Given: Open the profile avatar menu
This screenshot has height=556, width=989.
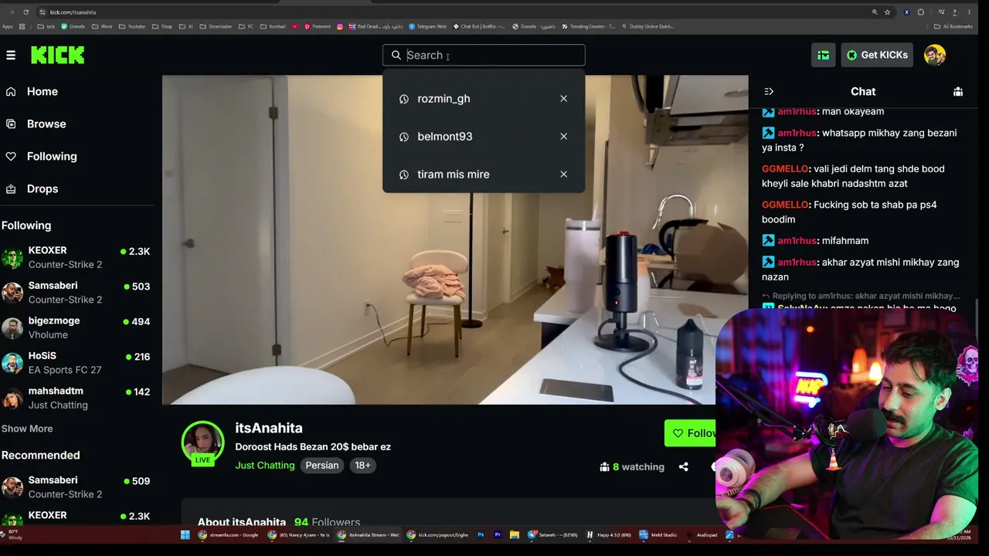Looking at the screenshot, I should pyautogui.click(x=935, y=55).
